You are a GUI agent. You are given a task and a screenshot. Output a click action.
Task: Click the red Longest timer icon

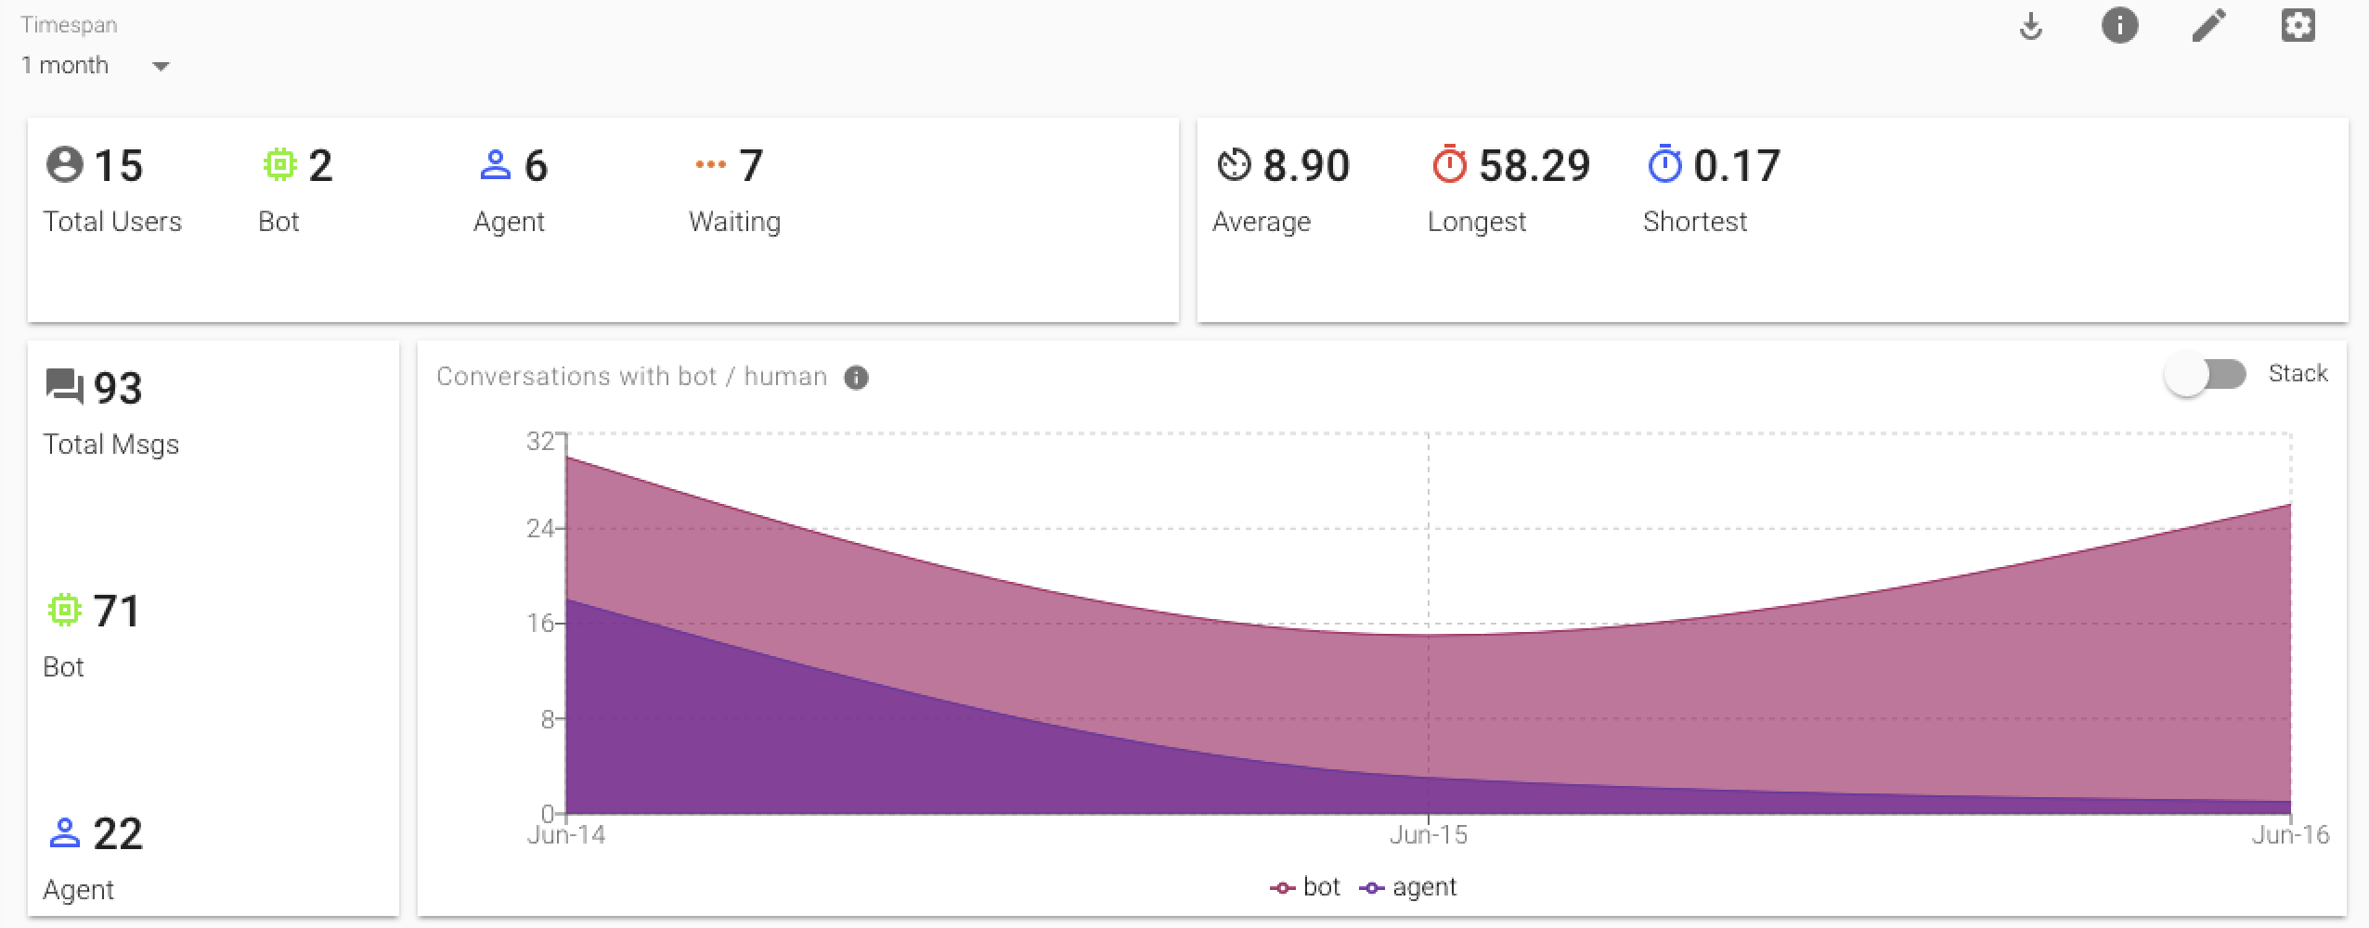1449,165
